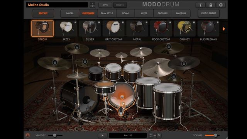The image size is (247, 139).
Task: Open the info panel with the i icon
Action: coord(200,5)
